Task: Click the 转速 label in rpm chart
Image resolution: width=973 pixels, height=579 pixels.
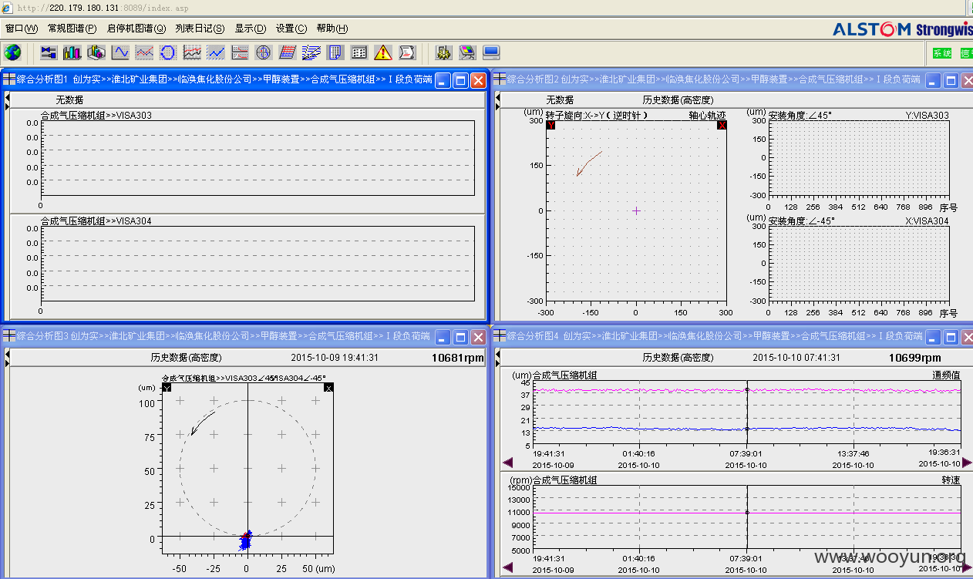Action: click(x=951, y=480)
